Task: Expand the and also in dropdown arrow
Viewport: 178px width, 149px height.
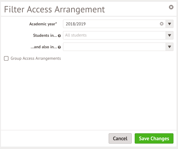Action: click(x=170, y=47)
